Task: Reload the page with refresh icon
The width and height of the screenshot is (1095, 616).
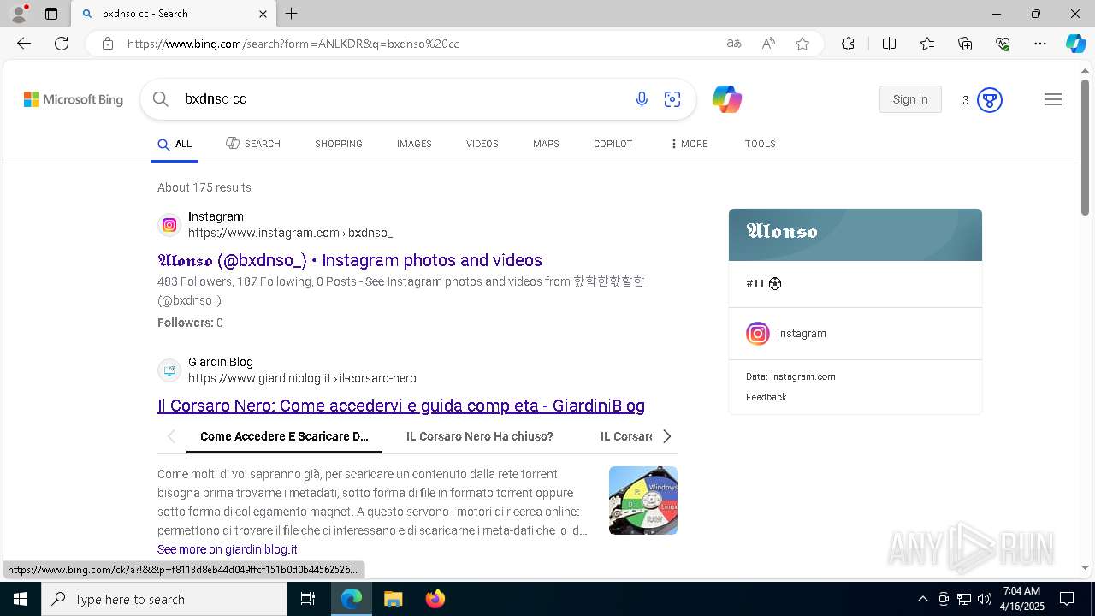Action: click(x=62, y=44)
